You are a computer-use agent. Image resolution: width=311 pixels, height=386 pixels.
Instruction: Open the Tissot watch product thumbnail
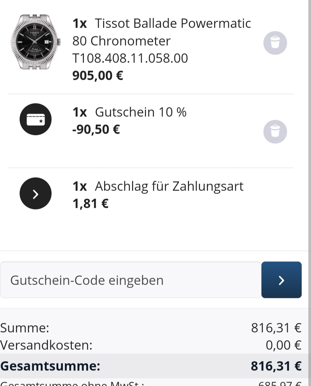[x=36, y=42]
